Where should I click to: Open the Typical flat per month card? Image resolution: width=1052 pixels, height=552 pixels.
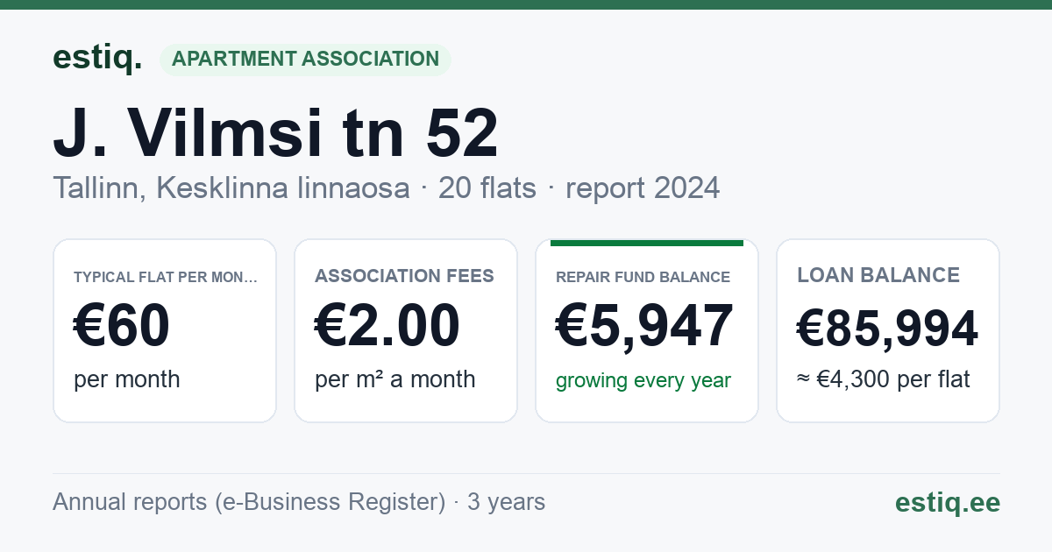165,330
